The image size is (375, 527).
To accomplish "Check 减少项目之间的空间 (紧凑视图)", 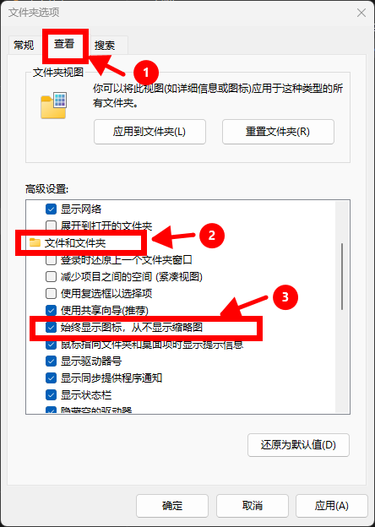I will point(51,277).
